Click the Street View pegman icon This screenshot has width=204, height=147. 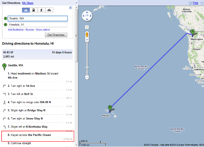(x=87, y=35)
